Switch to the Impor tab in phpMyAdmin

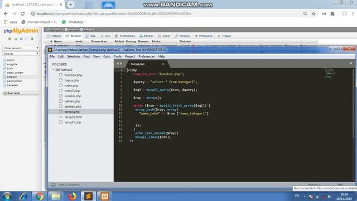[165, 36]
